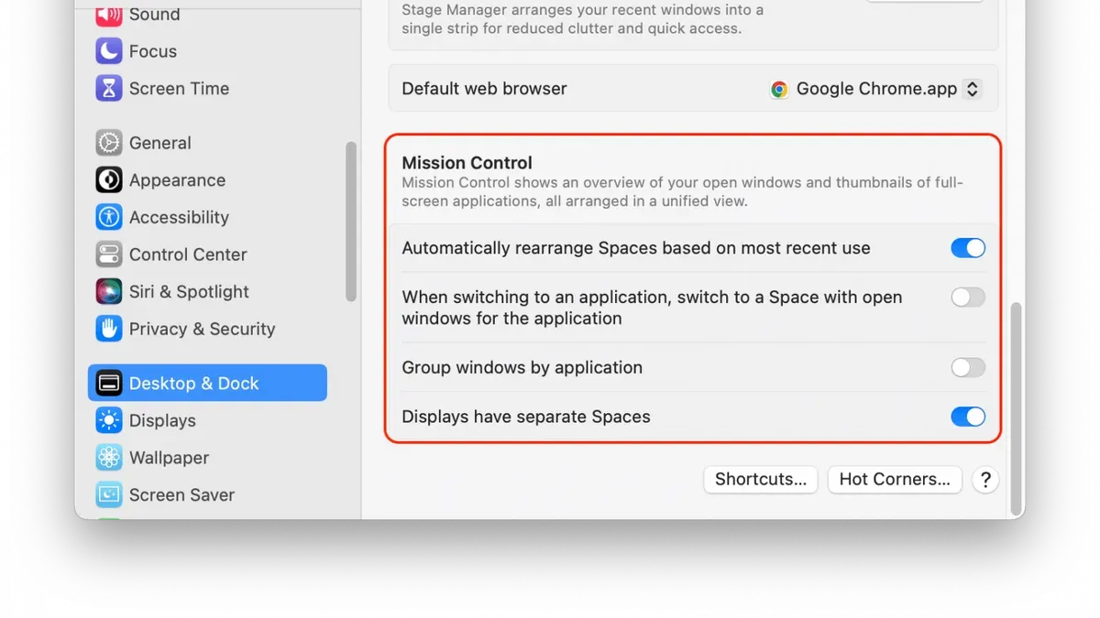Click the Displays sun icon
Image resolution: width=1100 pixels, height=618 pixels.
point(109,420)
